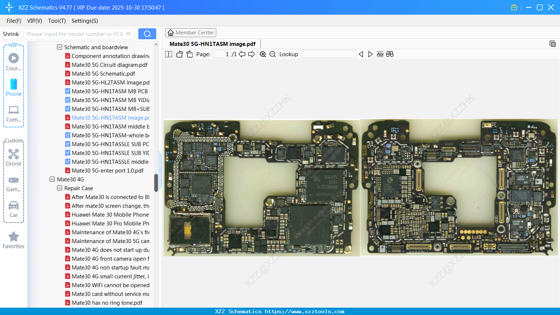Select the Phone category icon
The width and height of the screenshot is (560, 315).
pos(14,84)
